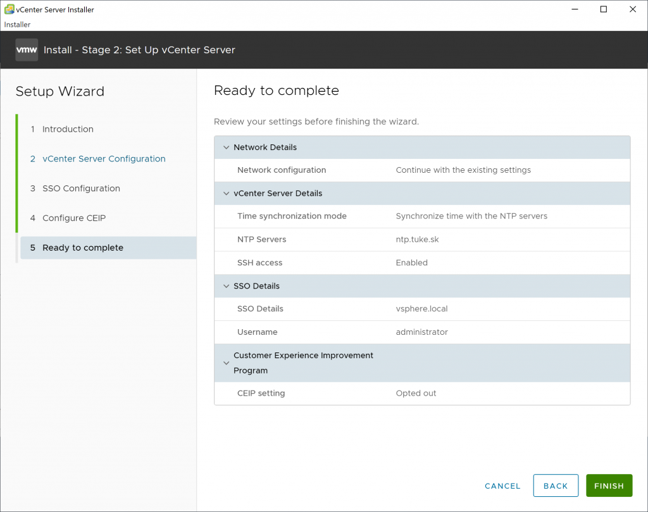Viewport: 648px width, 512px height.
Task: Click the 'Time synchronization mode' label
Action: coord(292,216)
